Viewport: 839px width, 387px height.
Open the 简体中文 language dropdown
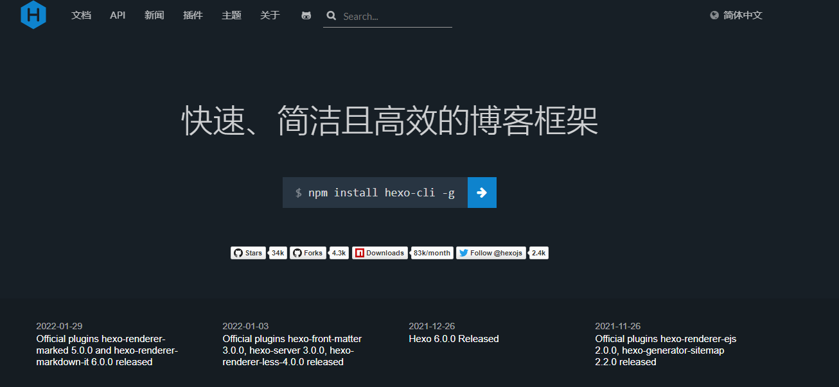[x=743, y=15]
